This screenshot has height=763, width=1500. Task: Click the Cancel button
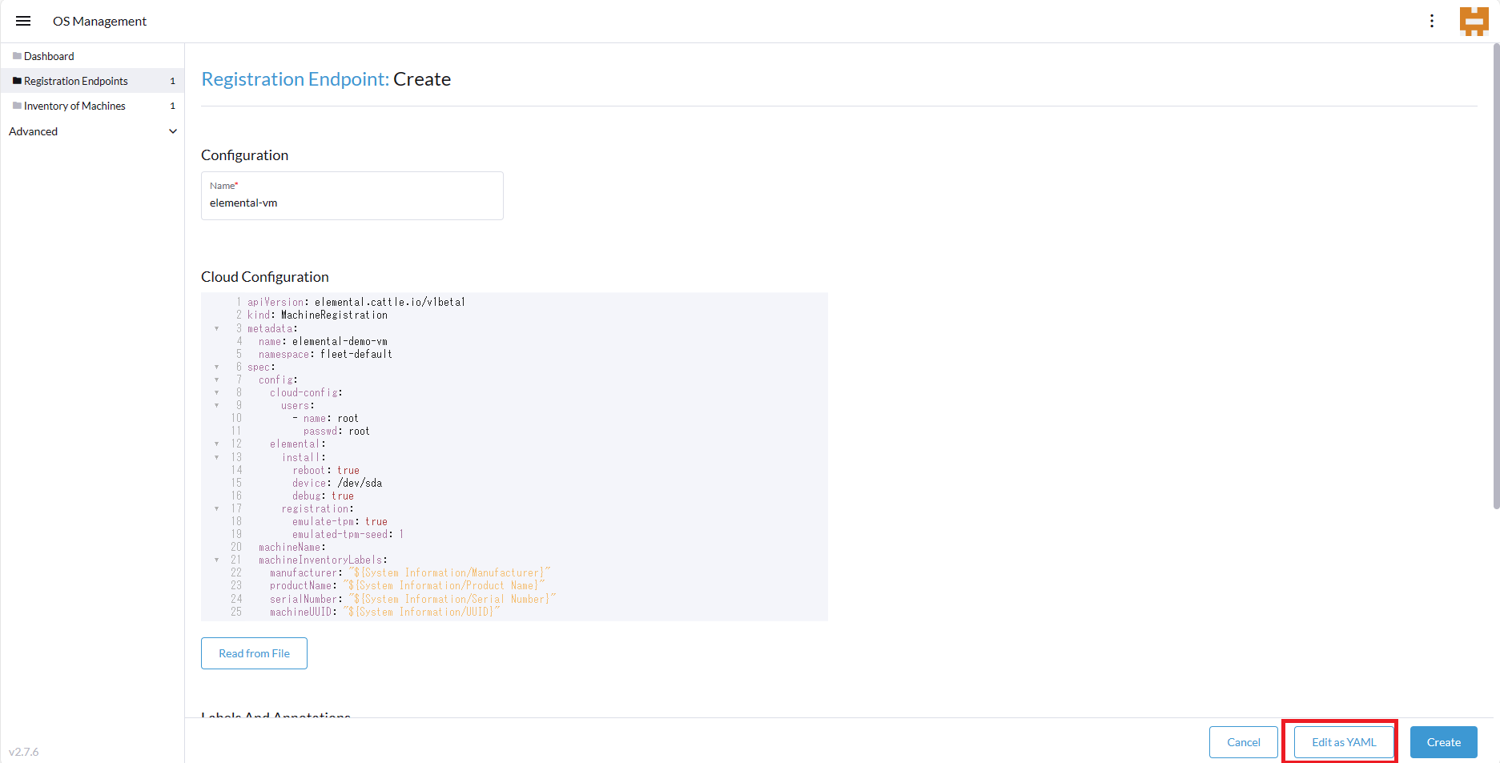(1243, 742)
